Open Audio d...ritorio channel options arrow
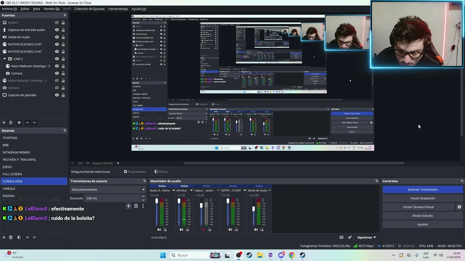Screen dimensions: 465x261 (x=173, y=190)
